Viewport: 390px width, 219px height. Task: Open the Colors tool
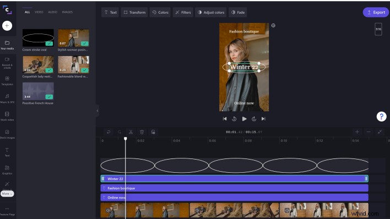(160, 12)
